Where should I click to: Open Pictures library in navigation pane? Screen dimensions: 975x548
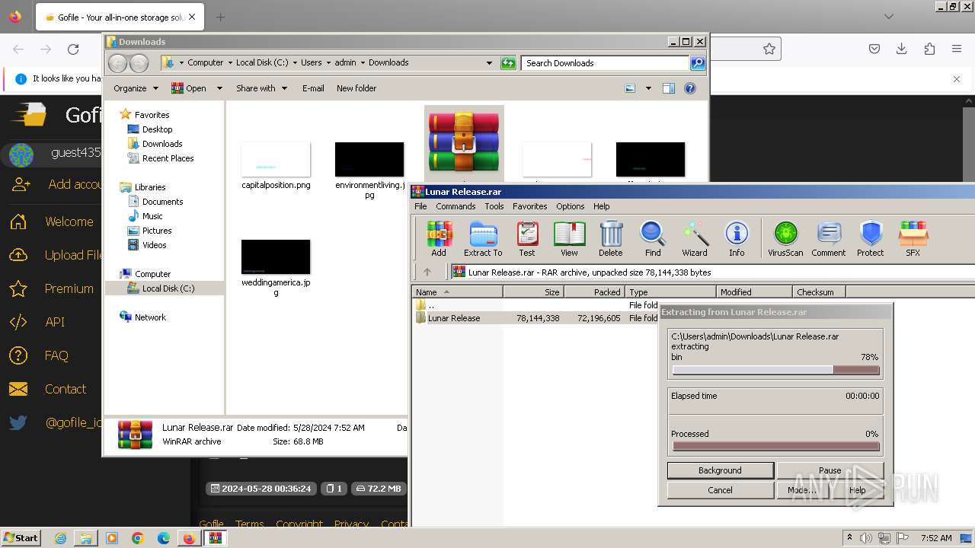click(156, 231)
